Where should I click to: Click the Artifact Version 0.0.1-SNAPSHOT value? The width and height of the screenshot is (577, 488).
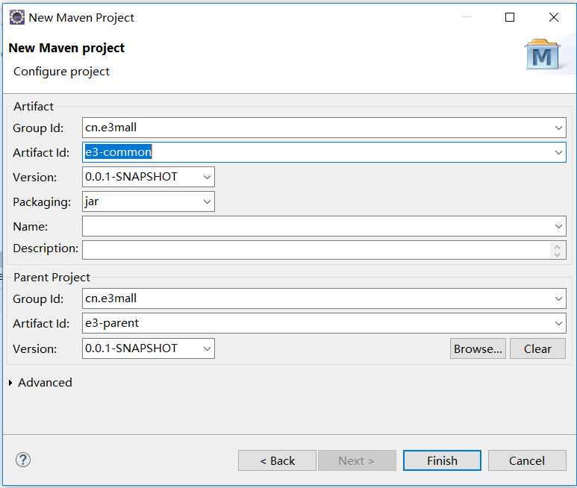131,177
